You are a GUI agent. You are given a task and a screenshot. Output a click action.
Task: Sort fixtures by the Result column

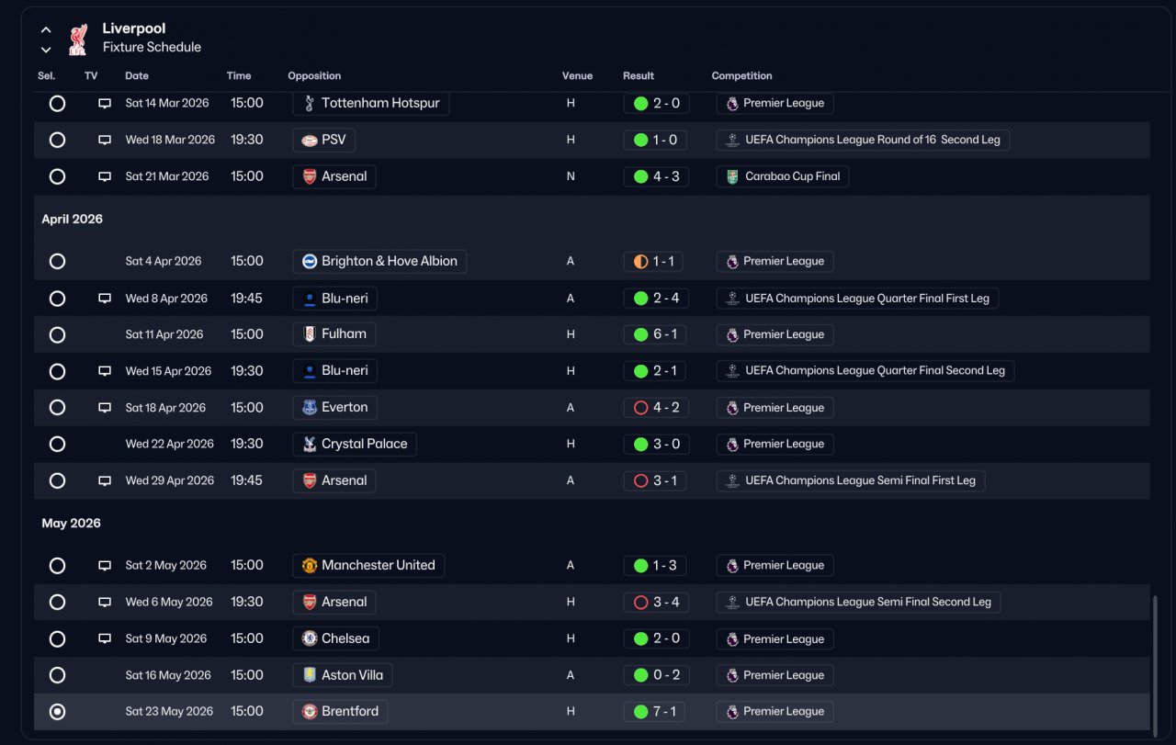639,76
